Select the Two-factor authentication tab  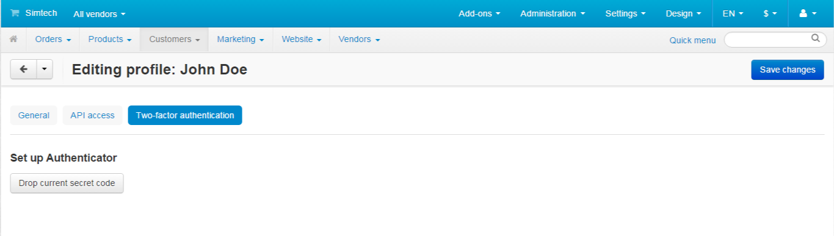[x=185, y=115]
